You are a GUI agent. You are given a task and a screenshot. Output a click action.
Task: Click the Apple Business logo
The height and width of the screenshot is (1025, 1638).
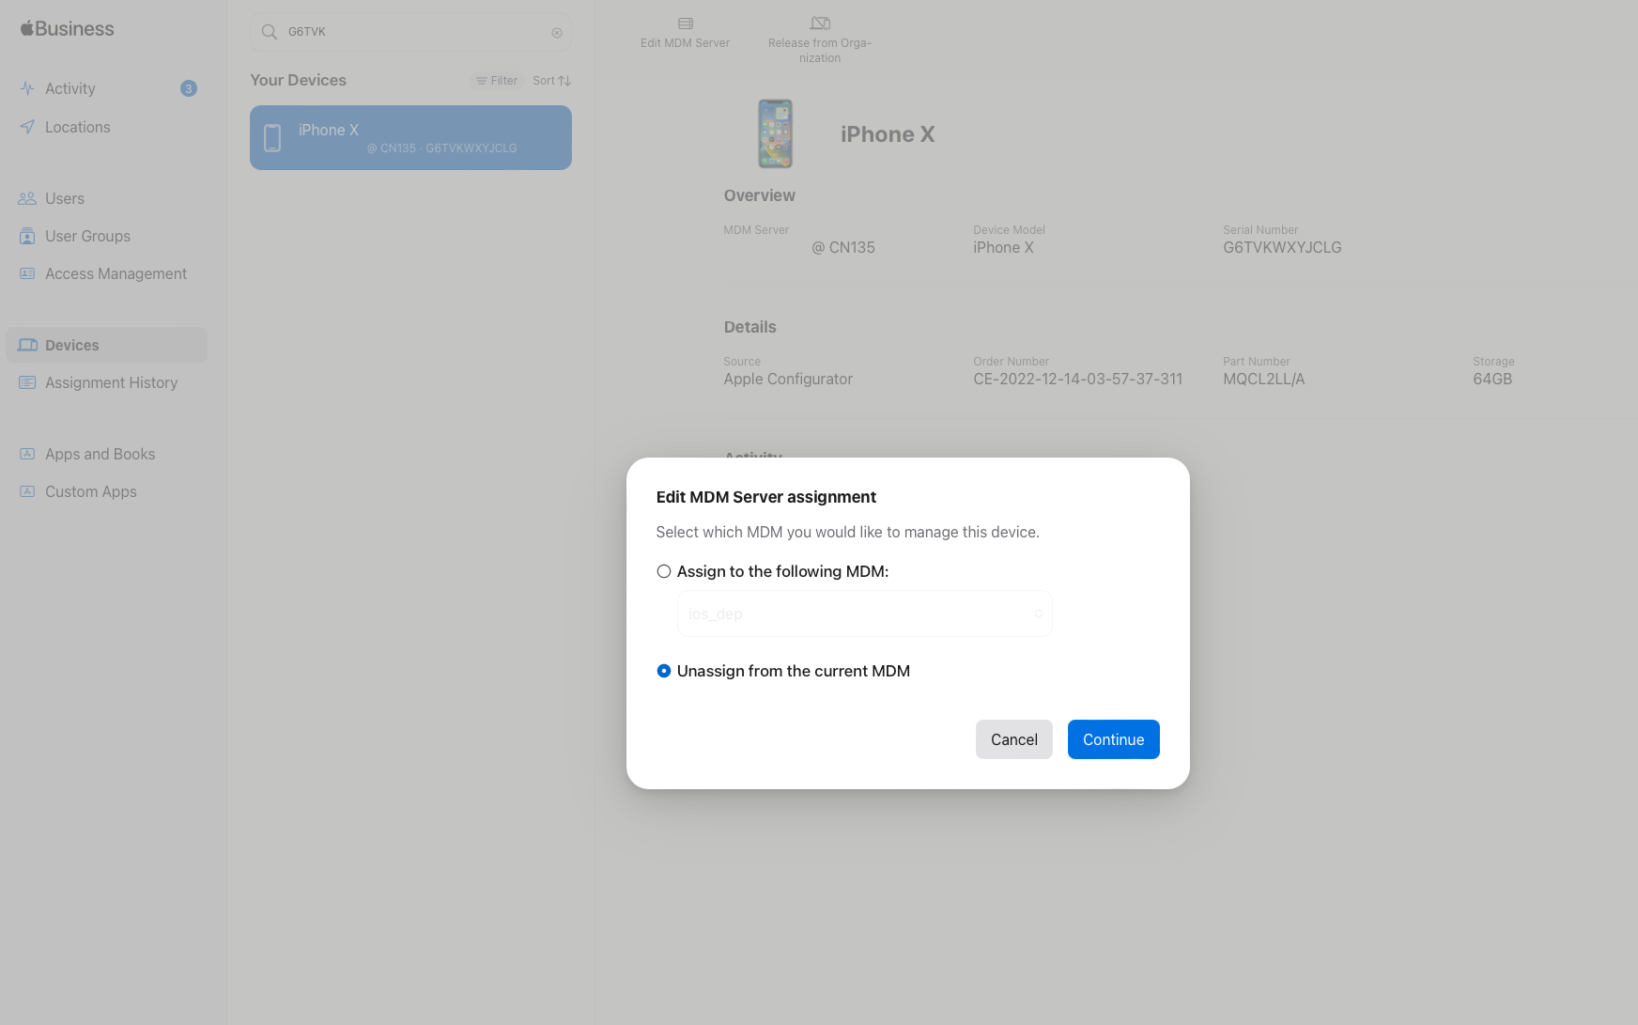tap(67, 28)
